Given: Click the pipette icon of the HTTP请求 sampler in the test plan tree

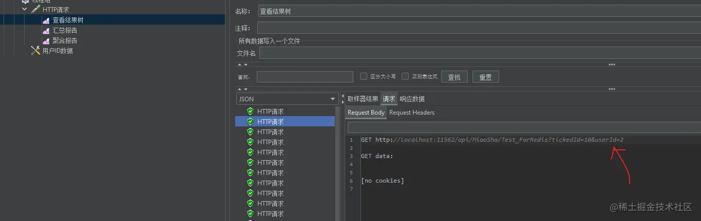Looking at the screenshot, I should 35,10.
